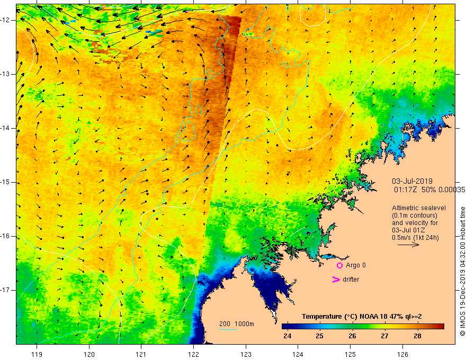Select the date text 03-Jul-2019
The width and height of the screenshot is (466, 360).
tap(412, 181)
